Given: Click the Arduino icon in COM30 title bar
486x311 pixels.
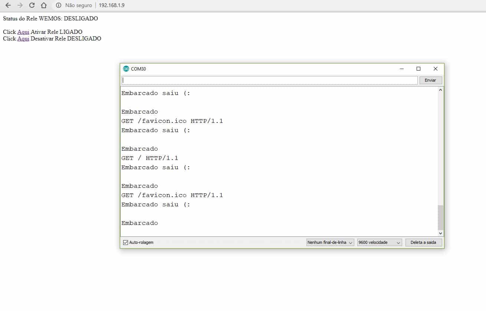Looking at the screenshot, I should tap(126, 69).
